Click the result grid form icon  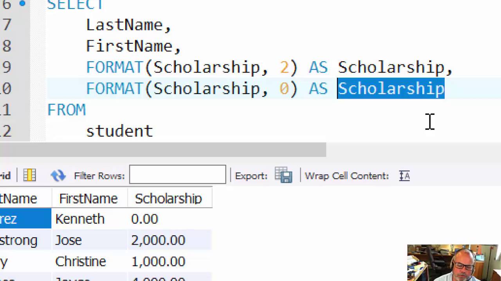pos(29,176)
